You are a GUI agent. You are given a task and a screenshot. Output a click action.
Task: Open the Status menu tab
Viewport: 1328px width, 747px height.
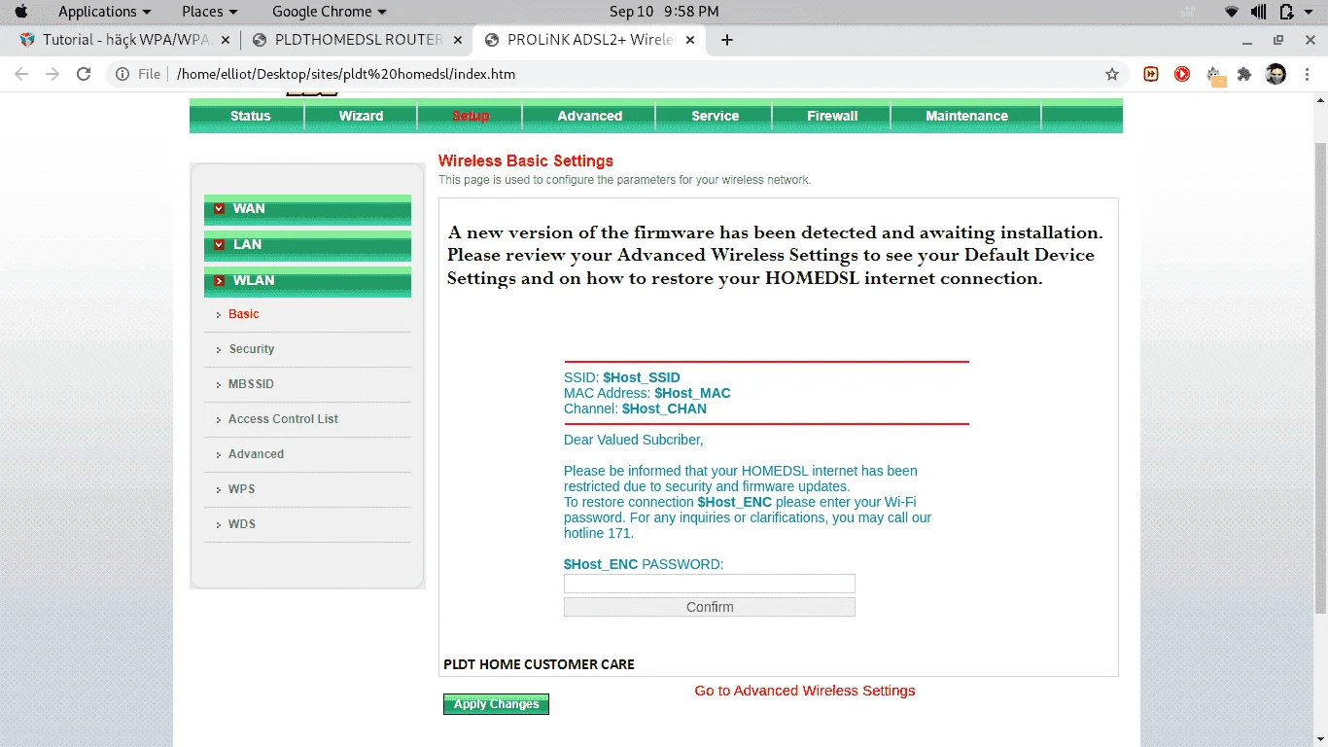(x=250, y=116)
